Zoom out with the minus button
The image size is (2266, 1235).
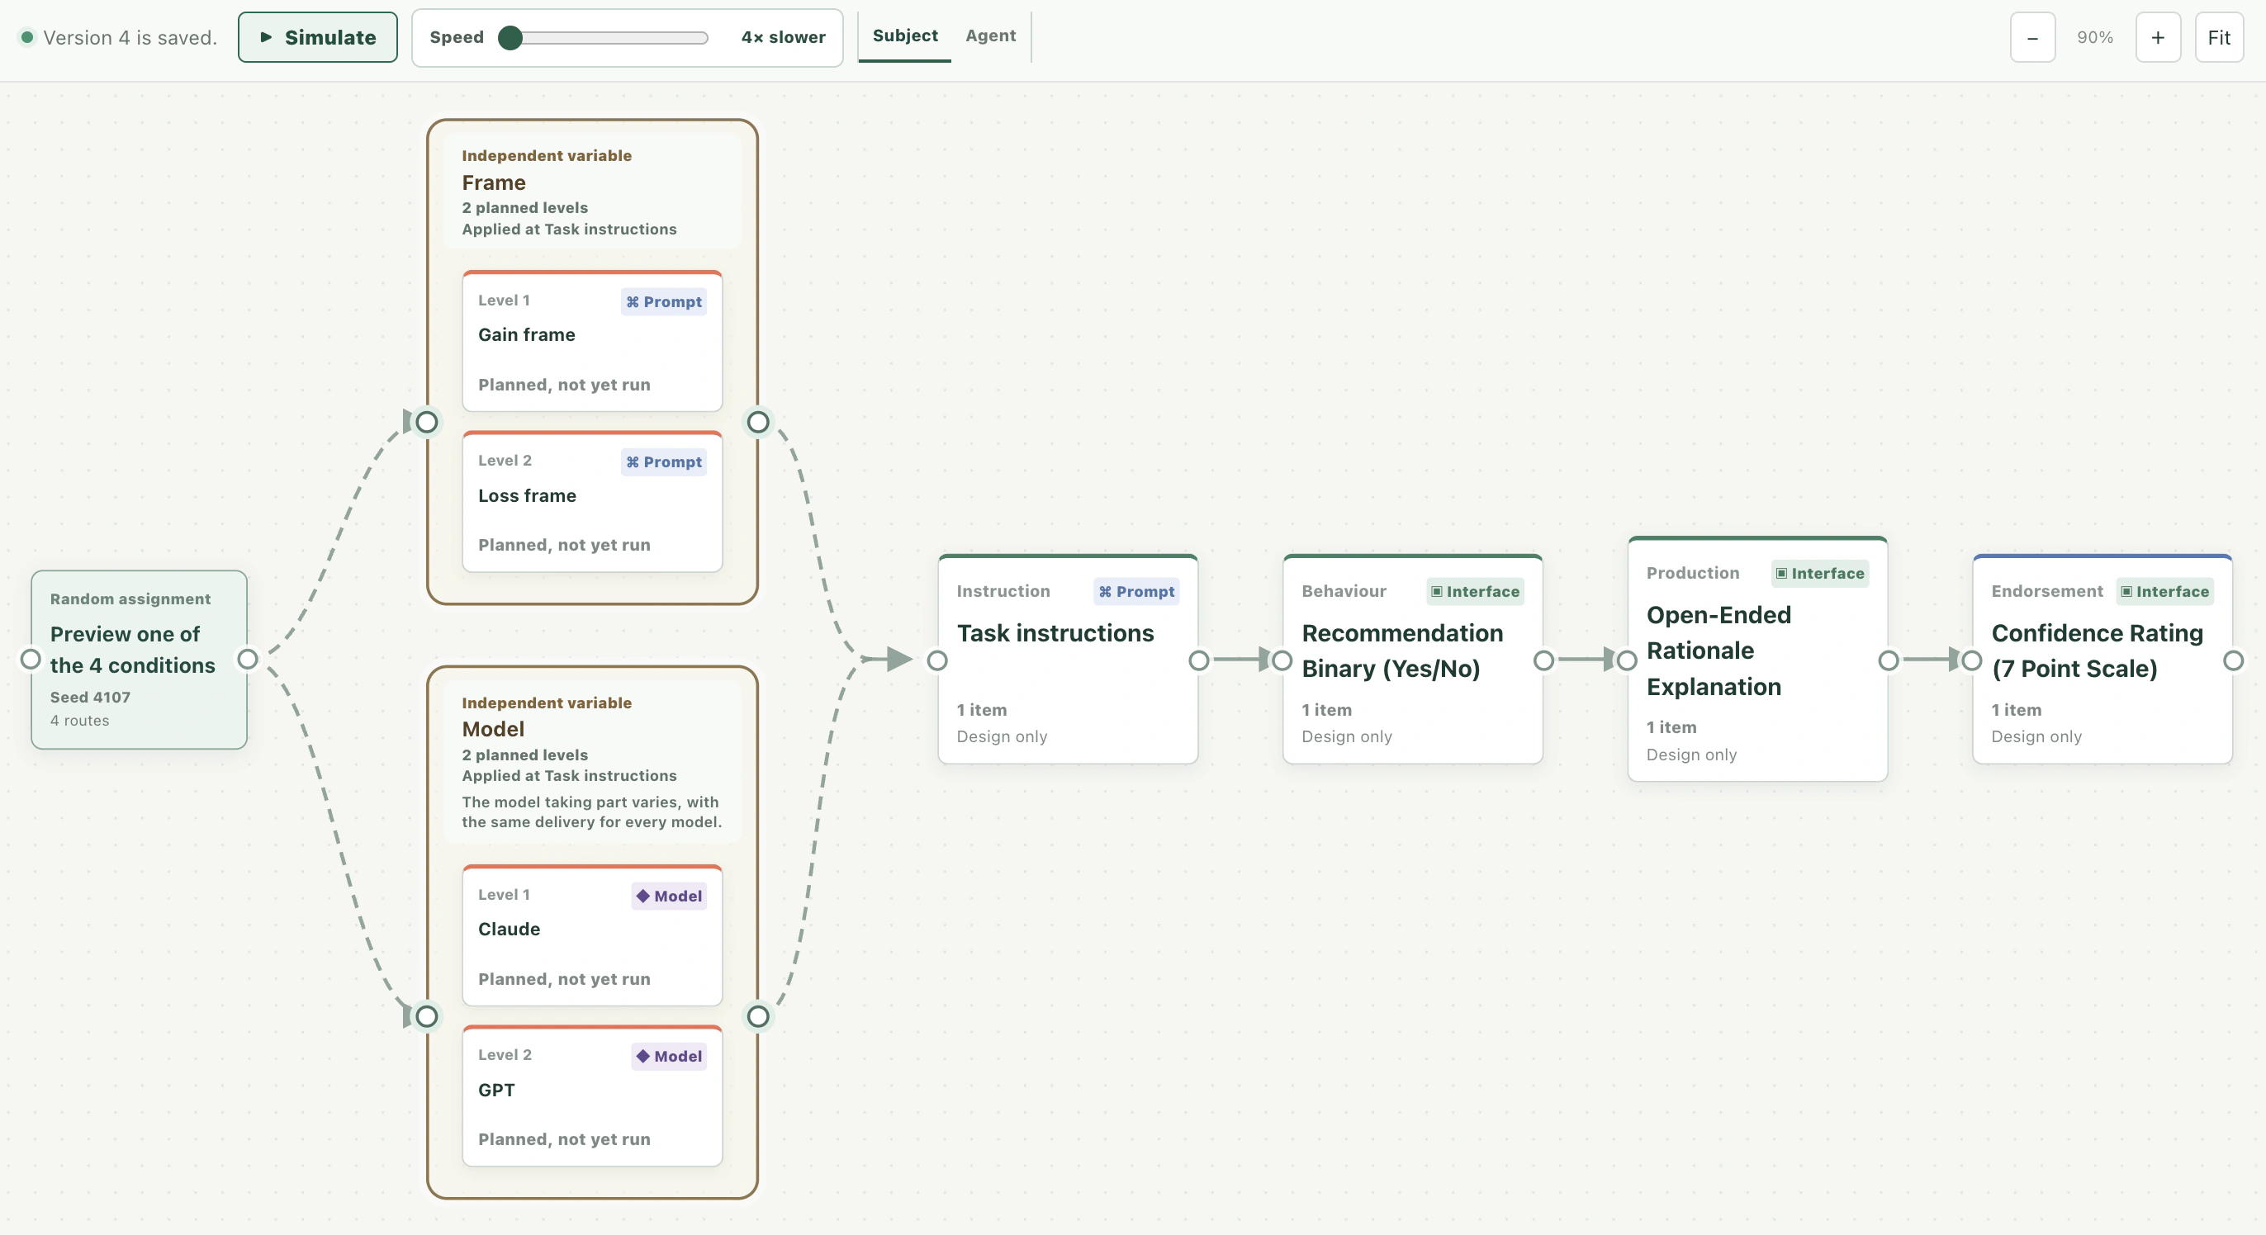pyautogui.click(x=2032, y=38)
